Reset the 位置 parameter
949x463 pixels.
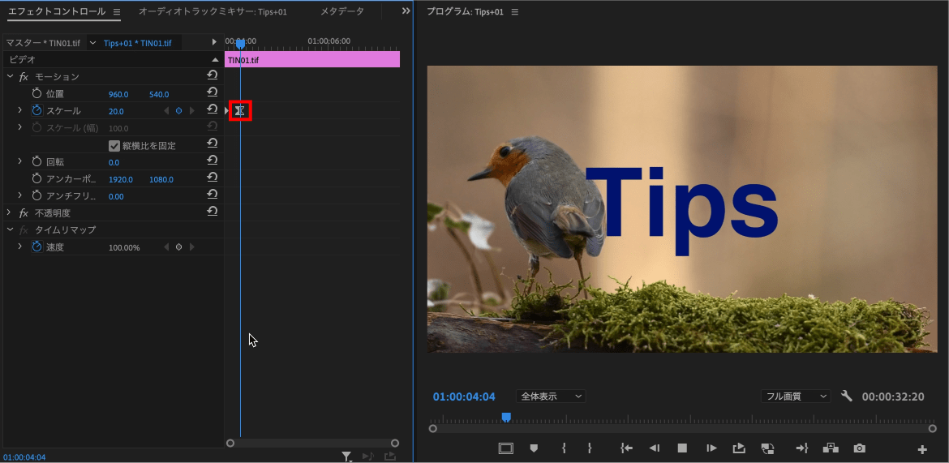213,92
